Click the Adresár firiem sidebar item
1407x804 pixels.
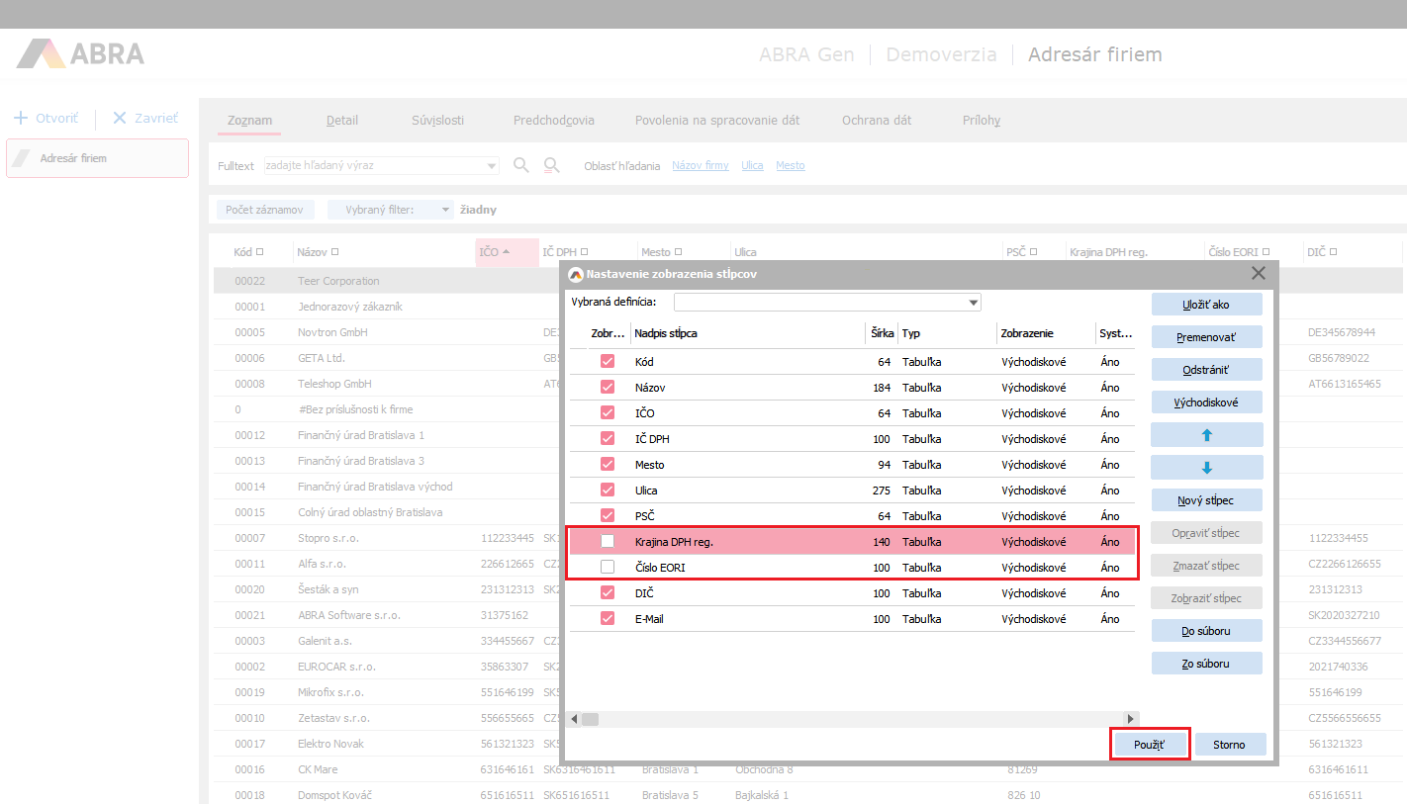(x=97, y=158)
